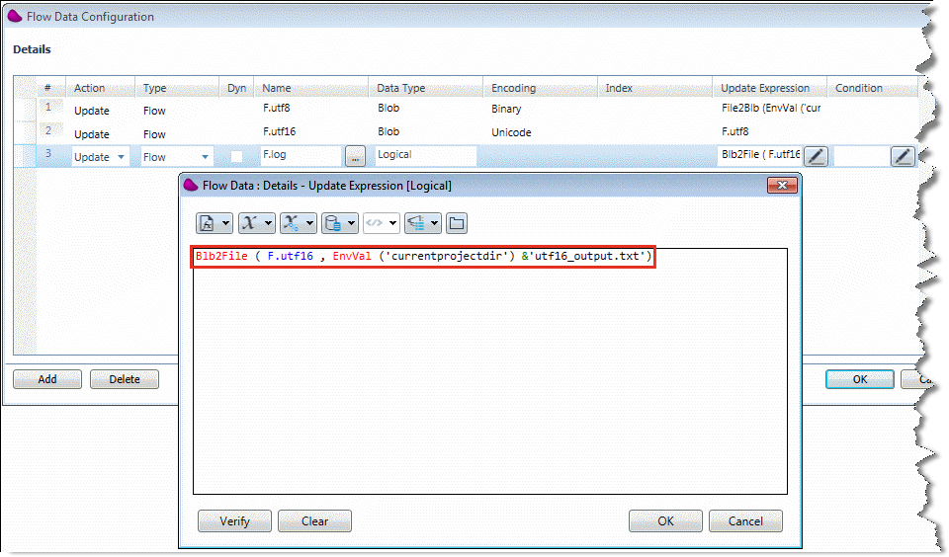Click the Clear button
This screenshot has height=557, width=949.
[314, 521]
